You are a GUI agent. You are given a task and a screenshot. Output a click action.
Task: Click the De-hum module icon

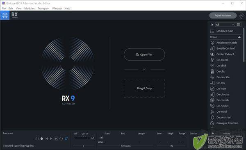(212, 89)
